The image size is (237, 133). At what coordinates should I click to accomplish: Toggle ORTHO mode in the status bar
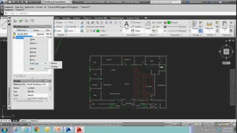coord(53,124)
